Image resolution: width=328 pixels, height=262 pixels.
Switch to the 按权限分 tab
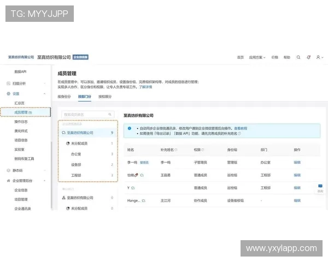click(105, 97)
